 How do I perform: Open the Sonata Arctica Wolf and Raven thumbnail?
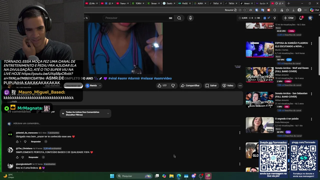[x=260, y=74]
